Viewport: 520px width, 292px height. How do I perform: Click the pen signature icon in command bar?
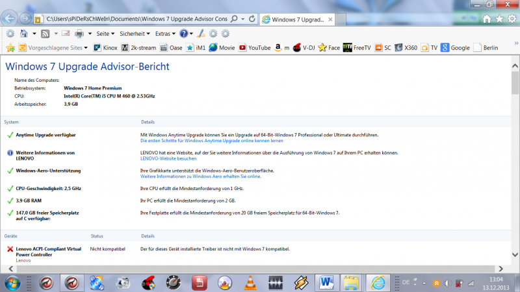[201, 34]
